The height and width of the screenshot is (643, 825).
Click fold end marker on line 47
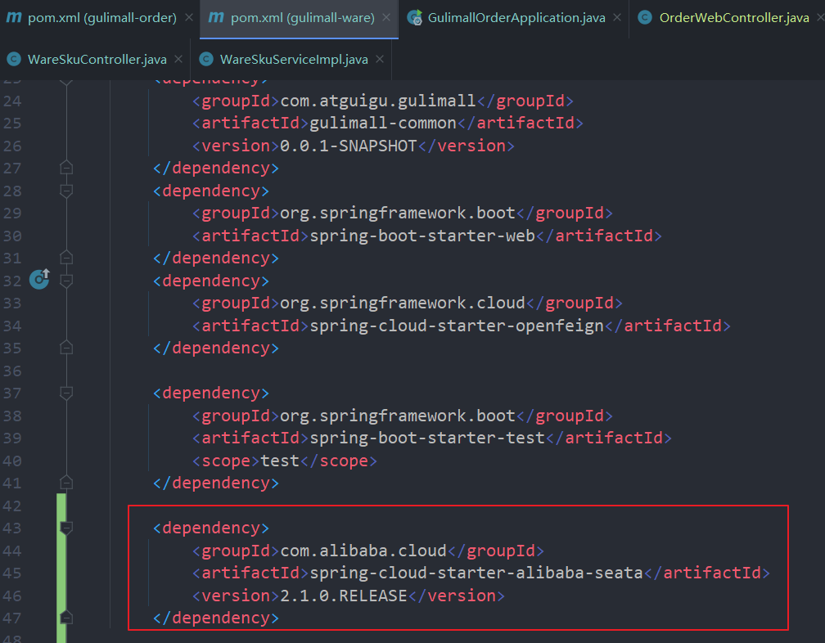tap(66, 618)
